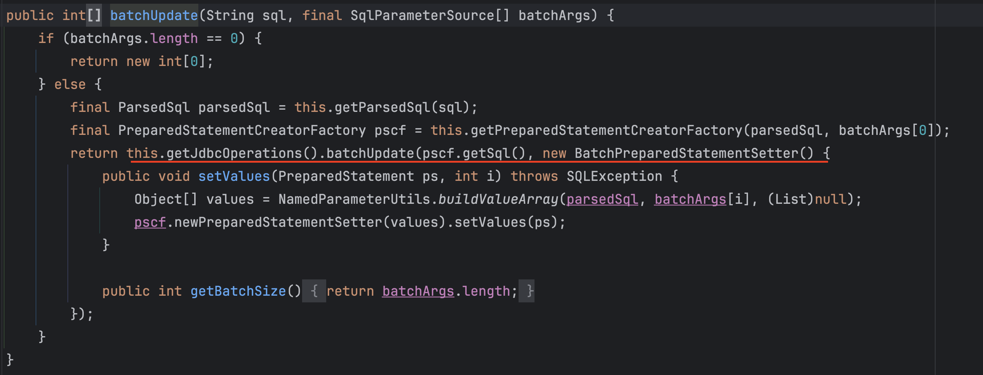Screen dimensions: 983x375
Task: Click the 'void' keyword in setValues declaration
Action: pyautogui.click(x=174, y=176)
